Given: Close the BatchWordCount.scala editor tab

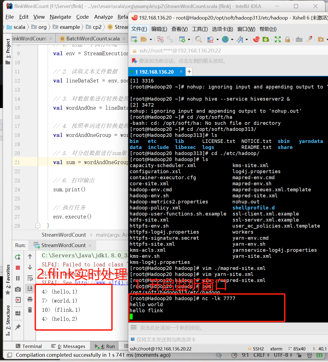Looking at the screenshot, I should [124, 39].
